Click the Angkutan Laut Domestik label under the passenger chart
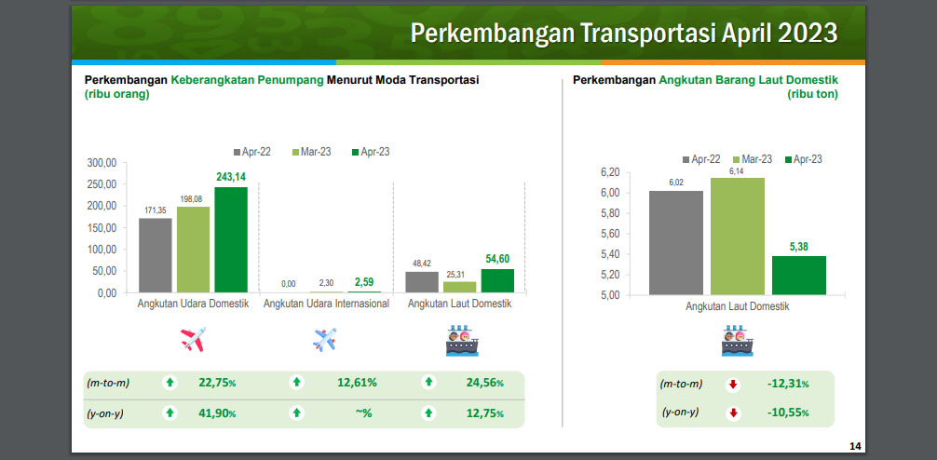 [459, 304]
